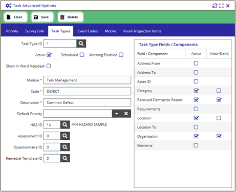
Task: Enable Show In Ward Helpdesk
Action: [49, 66]
